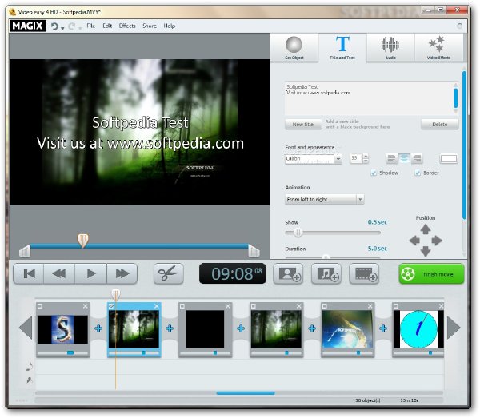Click the green Finish movie button
480x418 pixels.
[x=432, y=273]
